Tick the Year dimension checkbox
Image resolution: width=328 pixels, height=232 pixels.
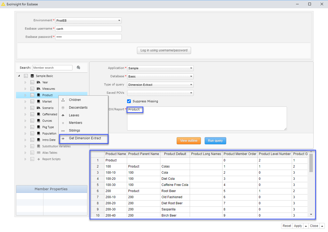(32, 82)
